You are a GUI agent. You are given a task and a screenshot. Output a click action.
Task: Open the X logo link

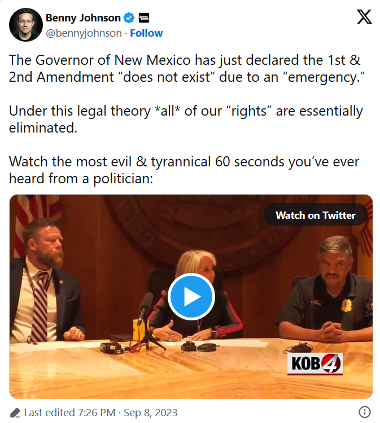click(365, 17)
